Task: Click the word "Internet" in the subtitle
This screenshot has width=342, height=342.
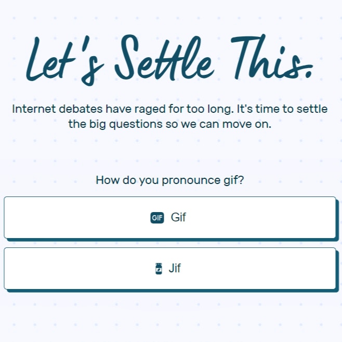Action: (x=34, y=109)
